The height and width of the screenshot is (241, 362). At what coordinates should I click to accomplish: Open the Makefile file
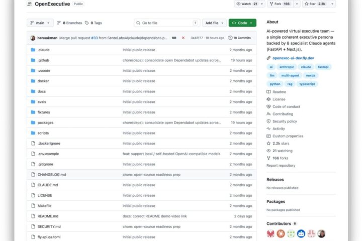tap(45, 205)
